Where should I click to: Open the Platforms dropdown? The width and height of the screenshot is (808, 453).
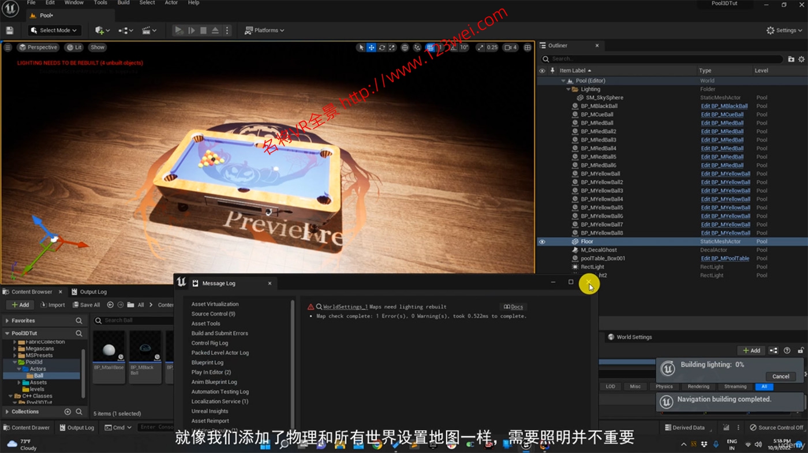pos(264,29)
